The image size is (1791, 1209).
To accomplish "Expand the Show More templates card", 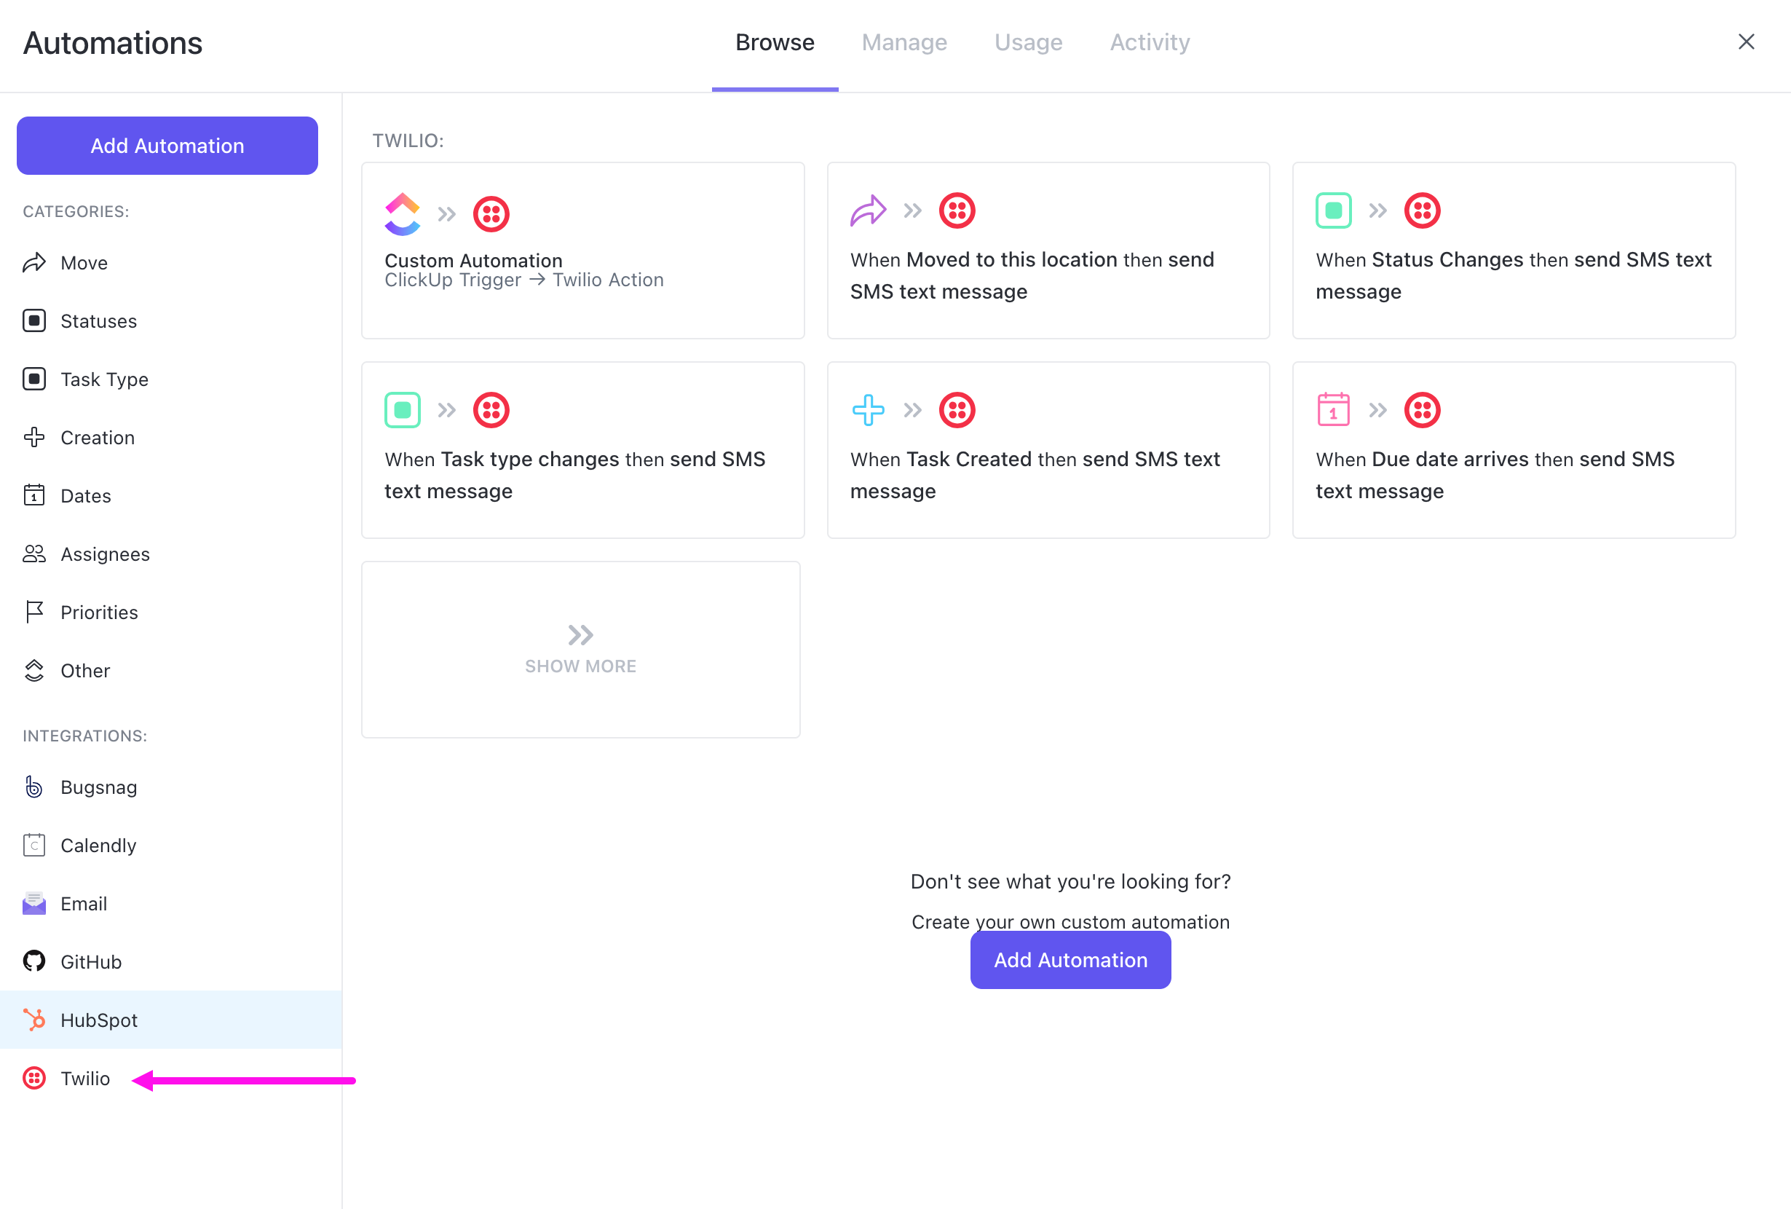I will 580,649.
